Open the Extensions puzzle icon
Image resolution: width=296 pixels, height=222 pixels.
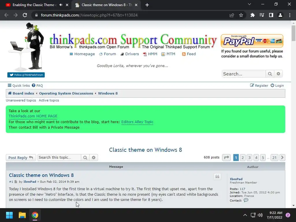(x=252, y=15)
